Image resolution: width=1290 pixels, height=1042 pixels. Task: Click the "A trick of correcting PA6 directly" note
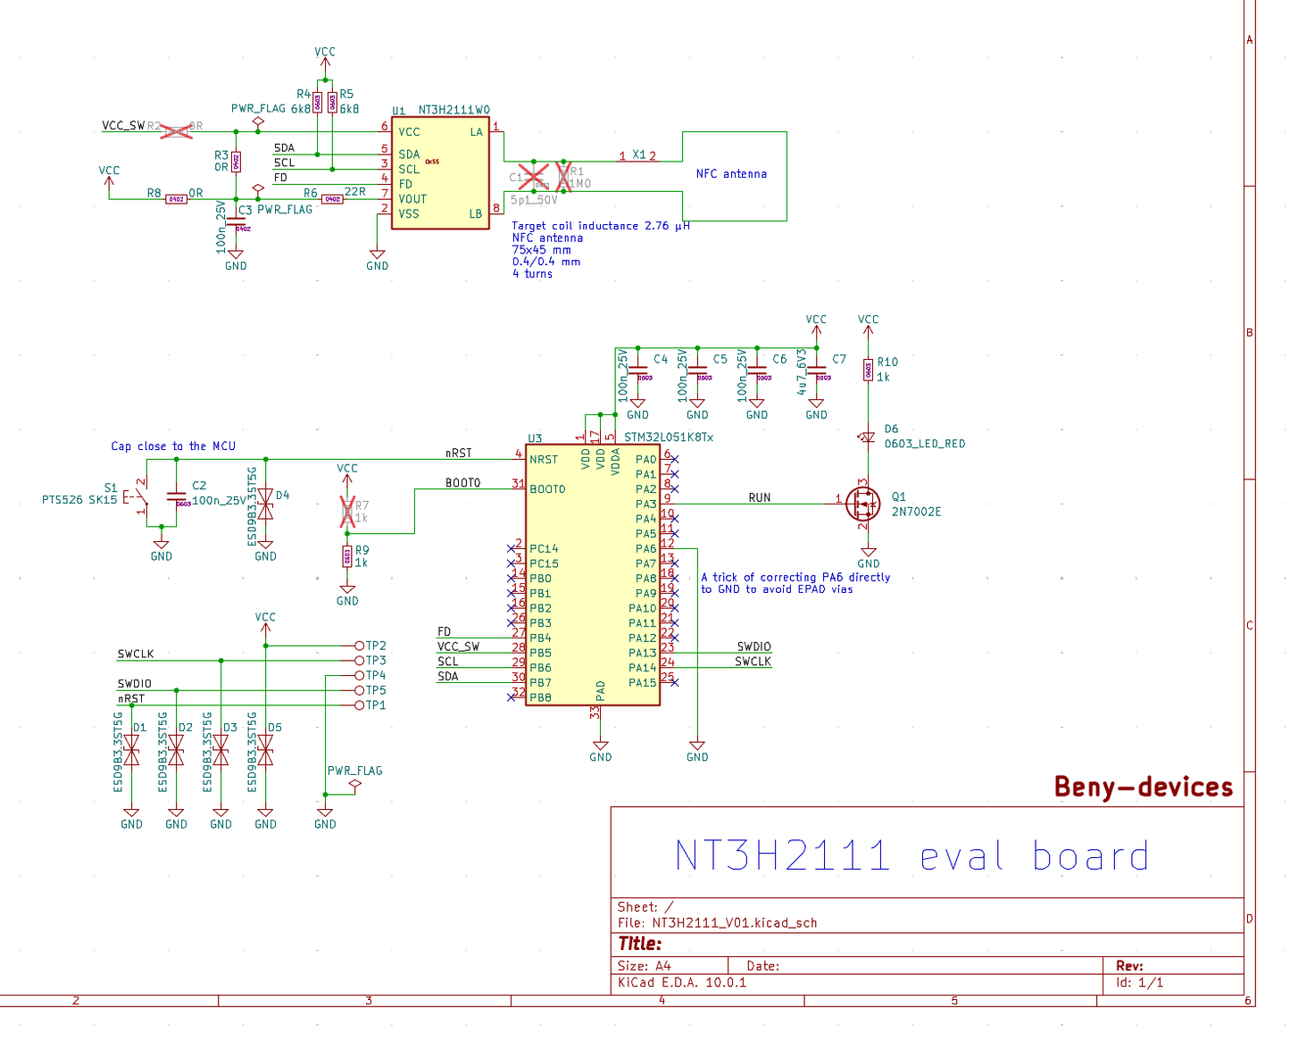795,577
